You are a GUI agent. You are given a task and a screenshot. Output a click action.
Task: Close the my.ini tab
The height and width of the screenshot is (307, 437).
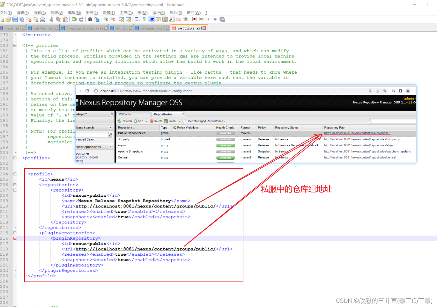130,28
